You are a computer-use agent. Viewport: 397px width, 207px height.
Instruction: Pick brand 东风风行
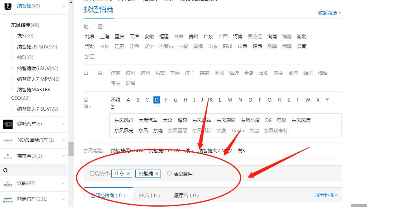(124, 120)
